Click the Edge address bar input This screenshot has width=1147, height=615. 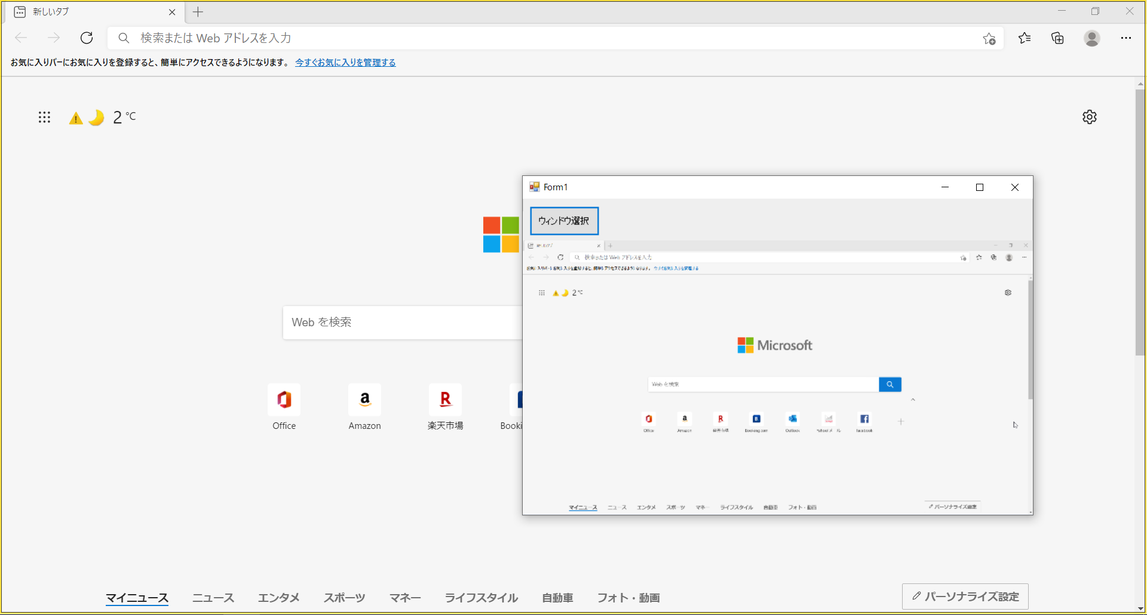click(x=556, y=38)
